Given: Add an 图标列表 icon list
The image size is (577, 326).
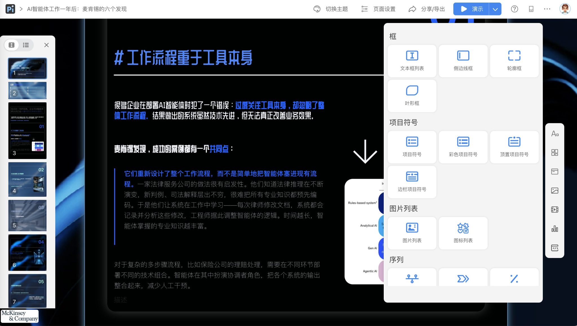Looking at the screenshot, I should point(463,233).
